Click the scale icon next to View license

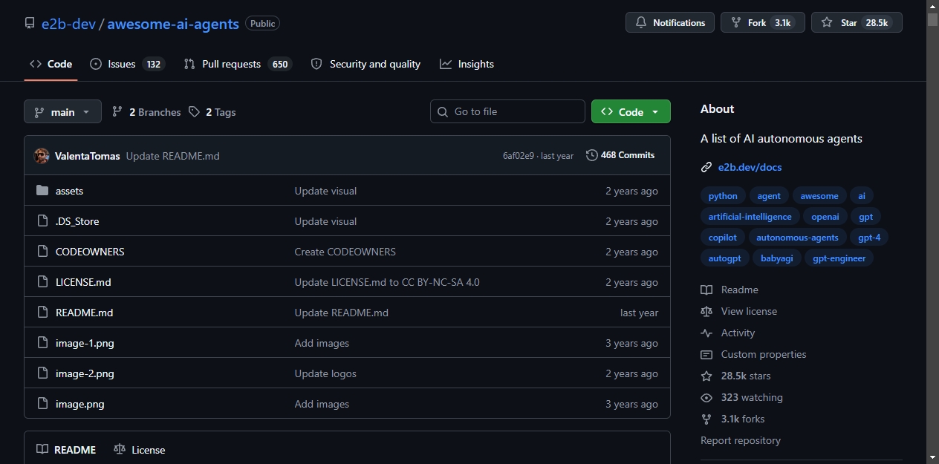point(706,311)
